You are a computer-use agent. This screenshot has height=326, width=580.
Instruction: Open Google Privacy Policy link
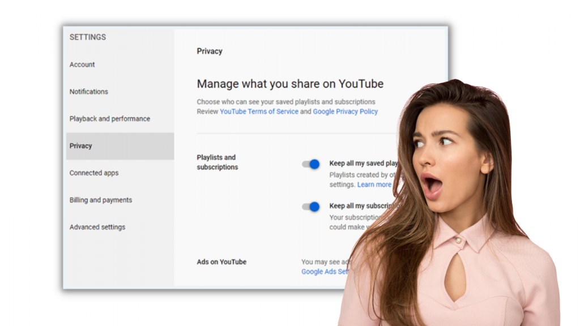tap(345, 111)
